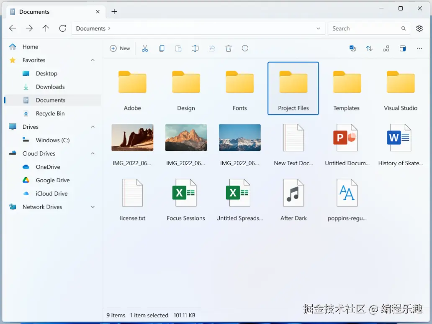This screenshot has width=432, height=324.
Task: Click the New button to create item
Action: coord(120,48)
